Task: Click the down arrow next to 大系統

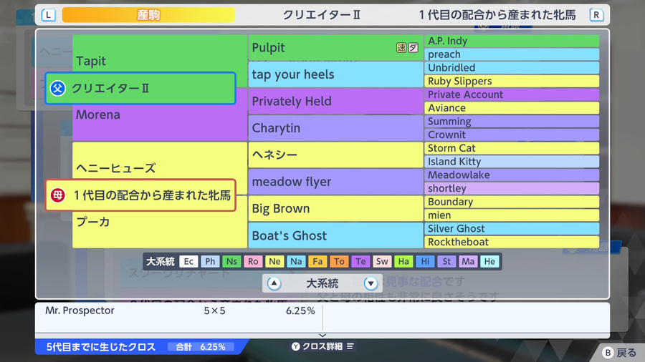Action: click(x=371, y=283)
